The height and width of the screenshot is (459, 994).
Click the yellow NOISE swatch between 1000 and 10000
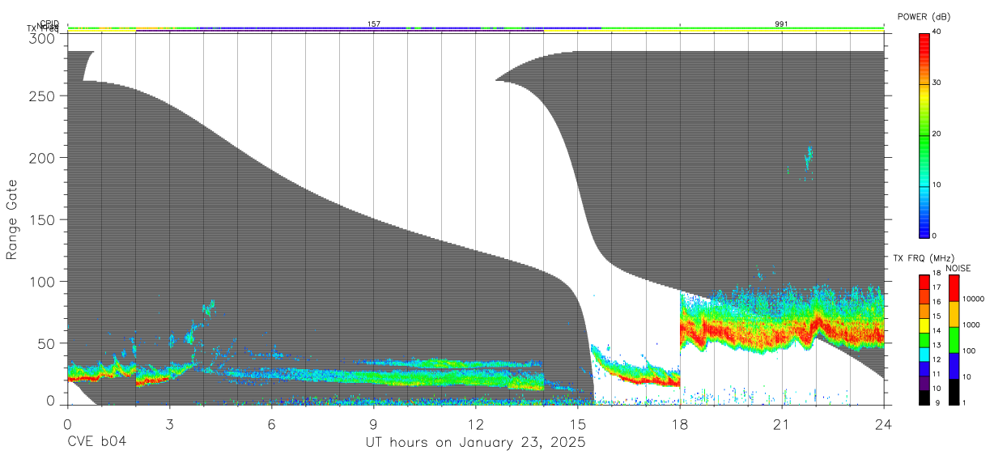click(x=953, y=314)
